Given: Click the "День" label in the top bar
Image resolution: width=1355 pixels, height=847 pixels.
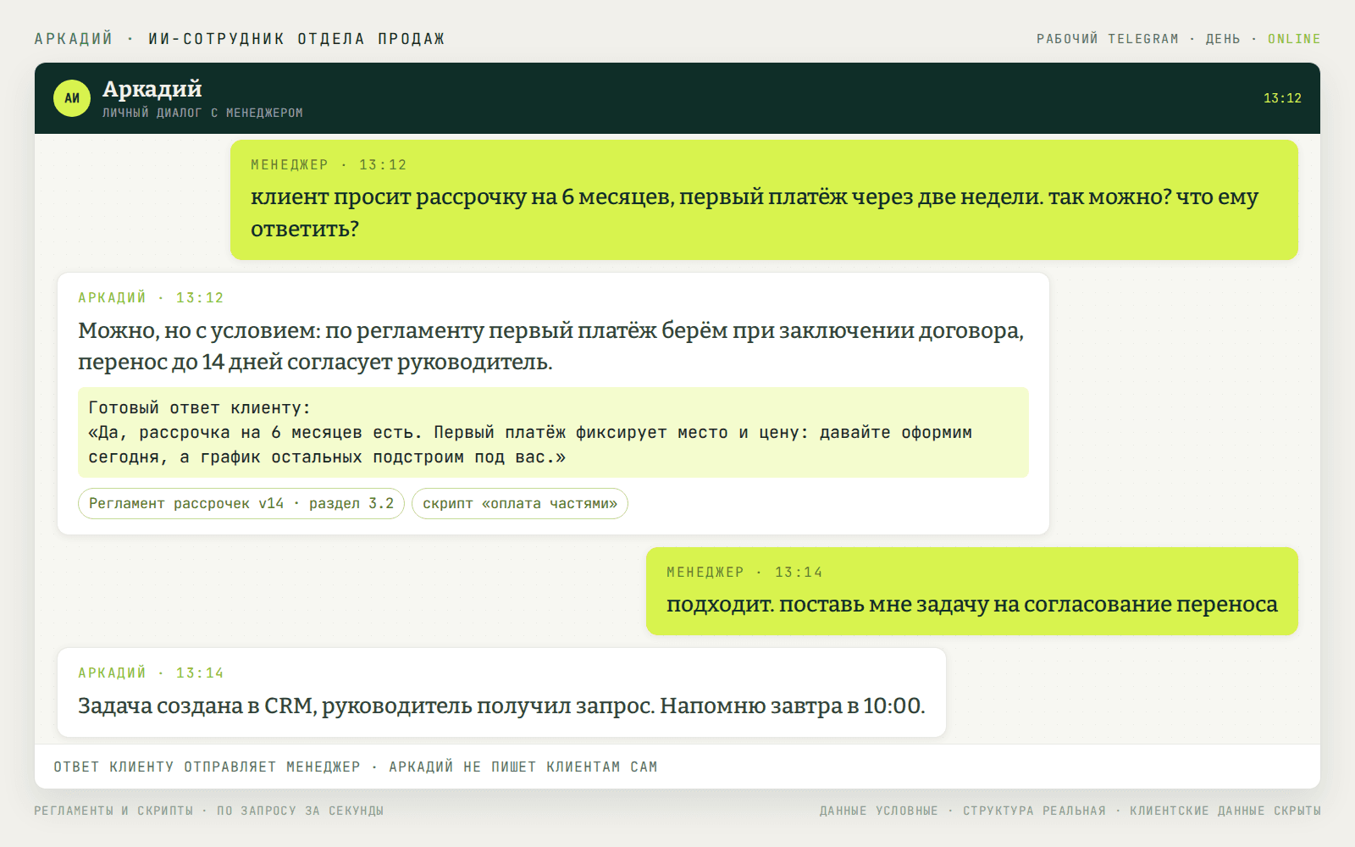Looking at the screenshot, I should 1223,39.
